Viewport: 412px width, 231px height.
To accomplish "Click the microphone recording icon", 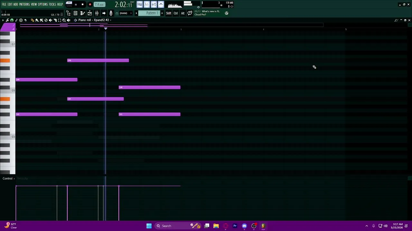I will tap(111, 13).
